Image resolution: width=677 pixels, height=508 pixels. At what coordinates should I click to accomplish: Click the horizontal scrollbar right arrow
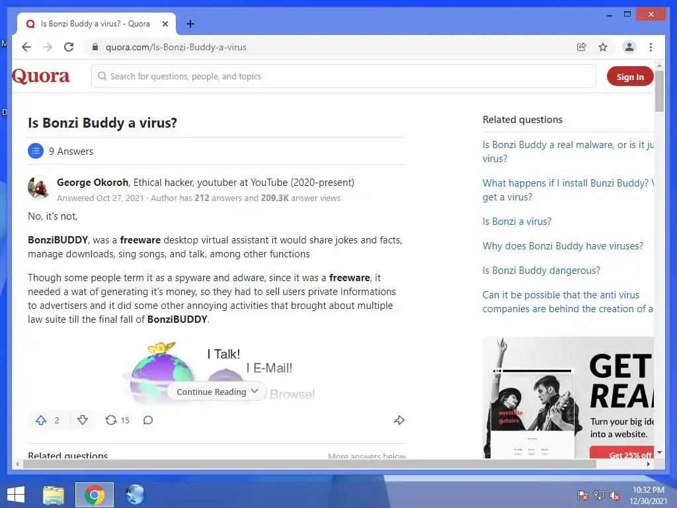pyautogui.click(x=648, y=464)
